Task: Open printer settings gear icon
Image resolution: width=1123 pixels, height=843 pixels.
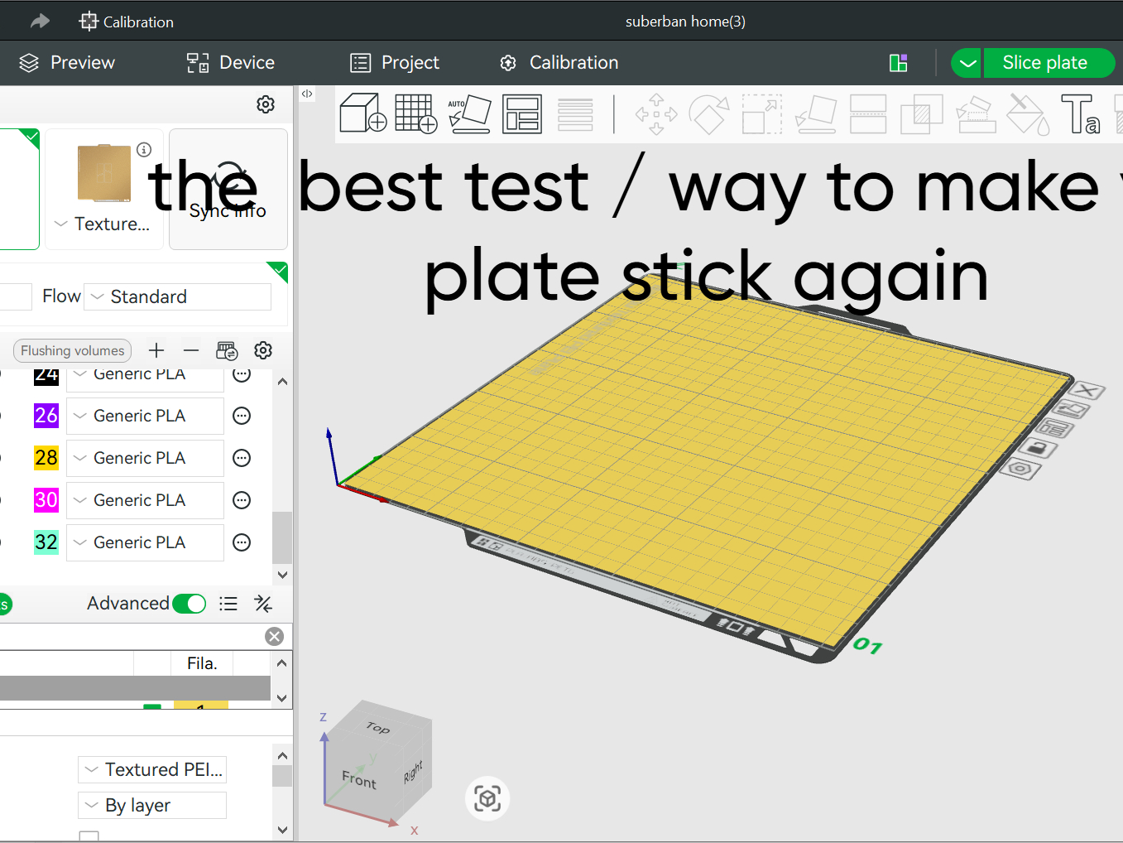Action: [266, 104]
